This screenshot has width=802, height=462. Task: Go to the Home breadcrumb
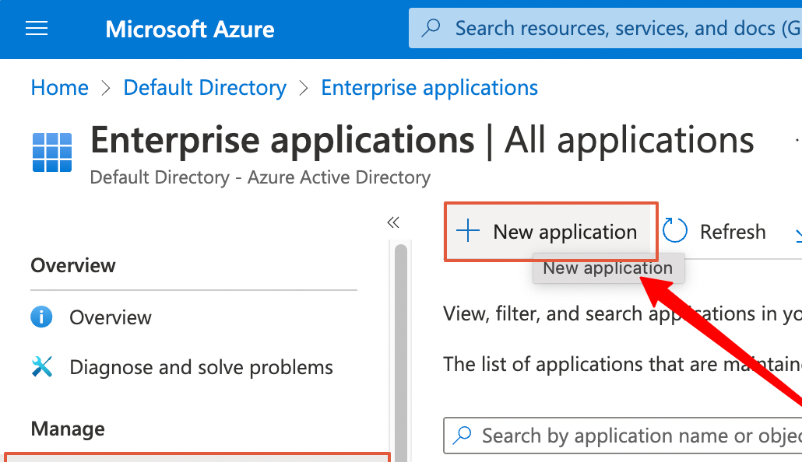coord(60,87)
